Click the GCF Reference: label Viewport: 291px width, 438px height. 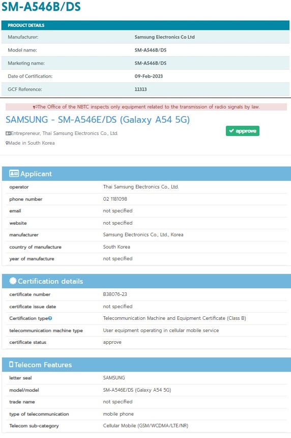[25, 90]
